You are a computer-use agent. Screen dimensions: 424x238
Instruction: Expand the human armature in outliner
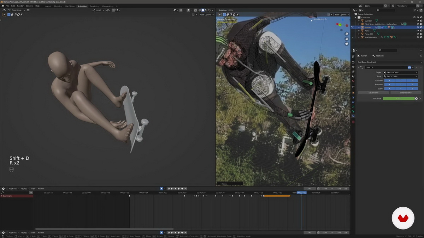pyautogui.click(x=359, y=27)
